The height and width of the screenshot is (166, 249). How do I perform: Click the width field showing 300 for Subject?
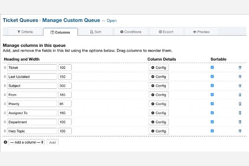coord(65,85)
